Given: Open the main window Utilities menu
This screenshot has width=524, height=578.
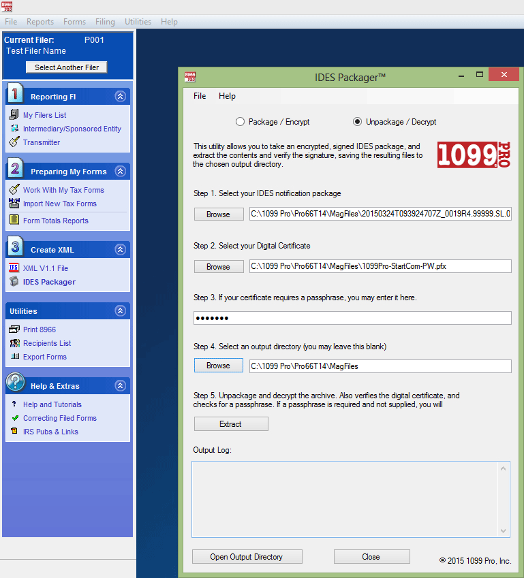Looking at the screenshot, I should [138, 22].
